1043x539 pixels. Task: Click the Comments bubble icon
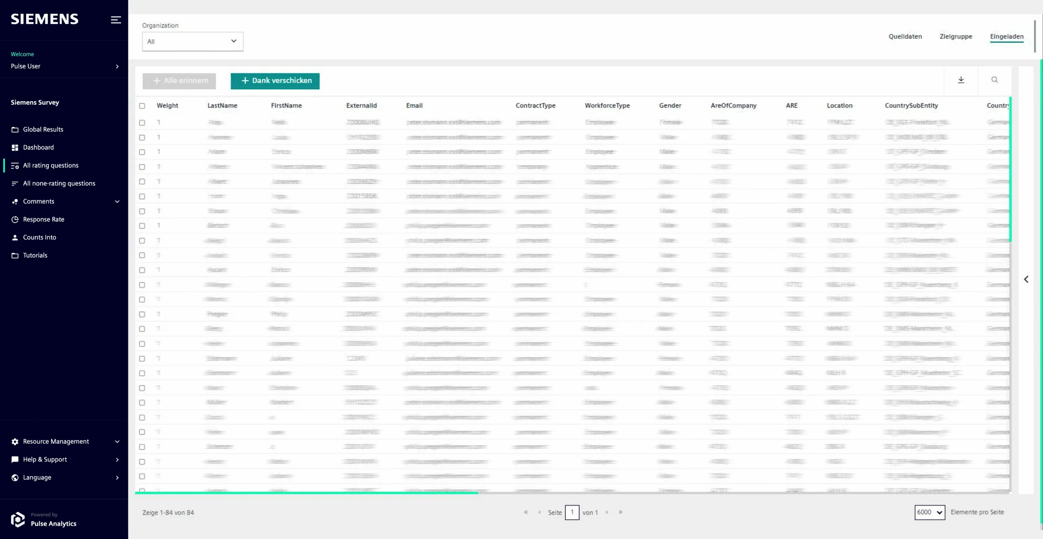(15, 202)
